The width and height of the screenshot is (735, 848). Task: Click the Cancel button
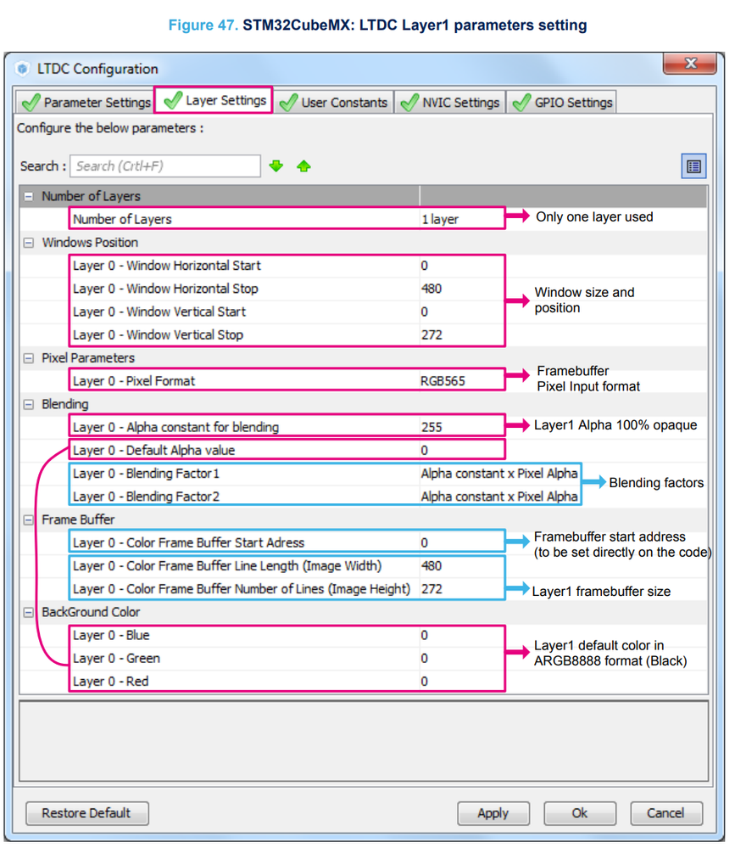665,813
